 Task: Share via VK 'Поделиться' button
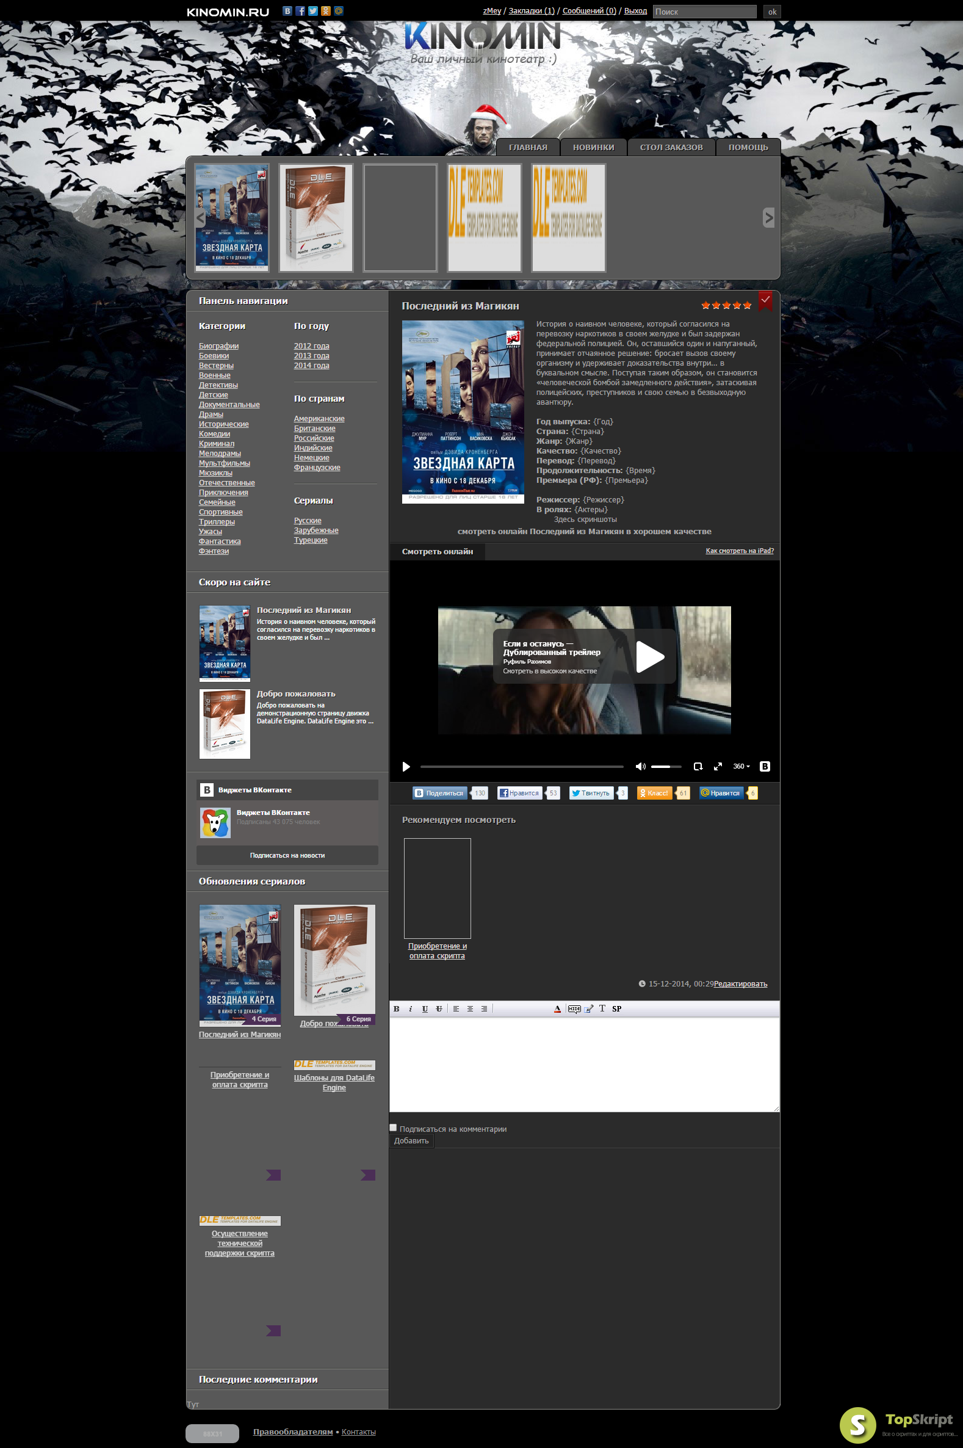[440, 793]
